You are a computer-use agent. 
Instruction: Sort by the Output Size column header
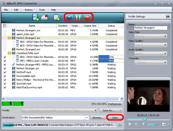coord(90,26)
